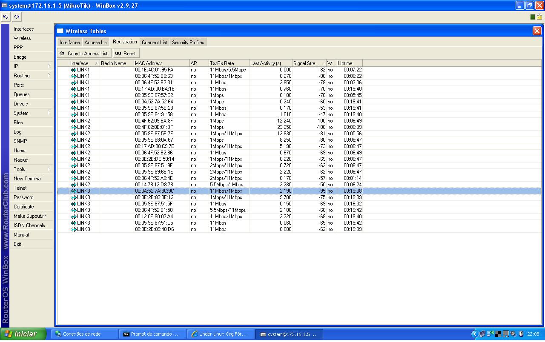Open the Wireless sidebar menu
The height and width of the screenshot is (342, 545).
pos(32,38)
